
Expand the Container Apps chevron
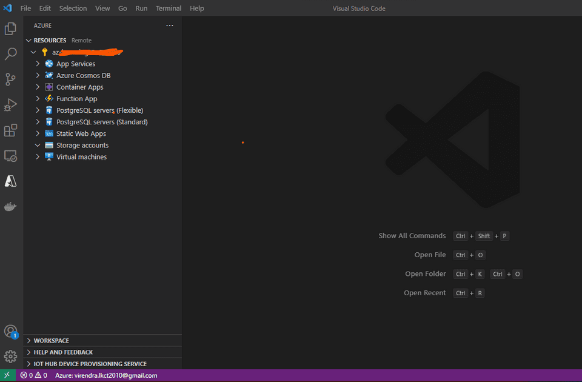(38, 87)
